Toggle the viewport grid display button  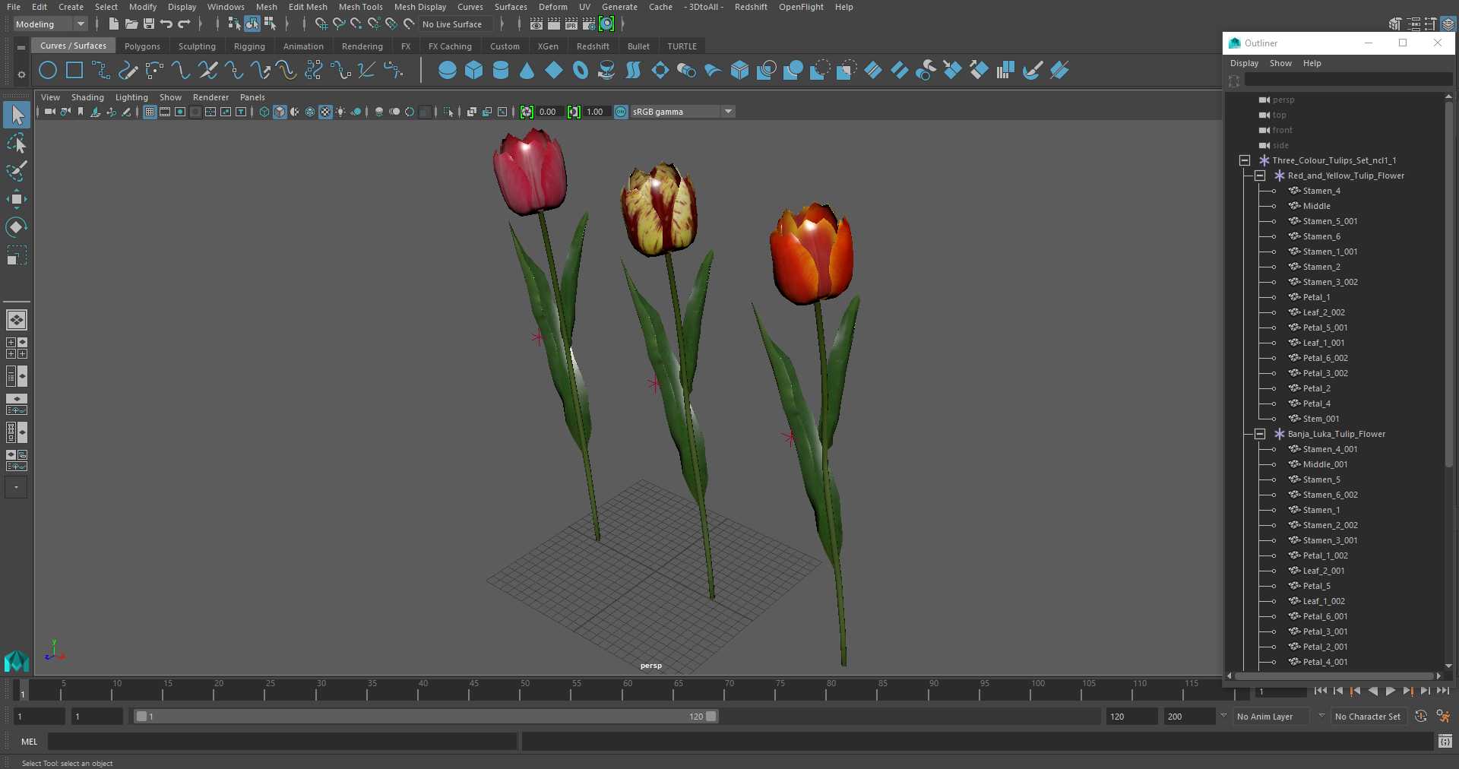[x=150, y=112]
